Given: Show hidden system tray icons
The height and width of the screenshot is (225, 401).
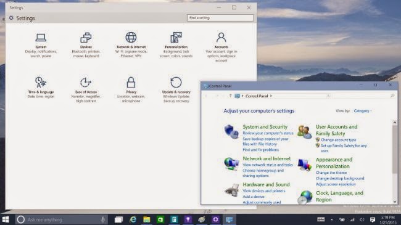Looking at the screenshot, I should [x=332, y=219].
